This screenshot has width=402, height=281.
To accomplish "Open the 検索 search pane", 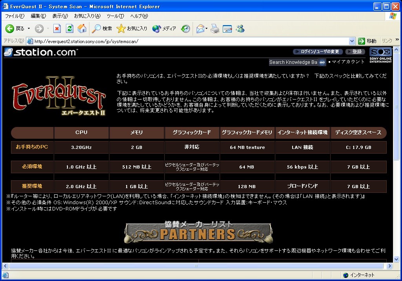I will pyautogui.click(x=102, y=29).
